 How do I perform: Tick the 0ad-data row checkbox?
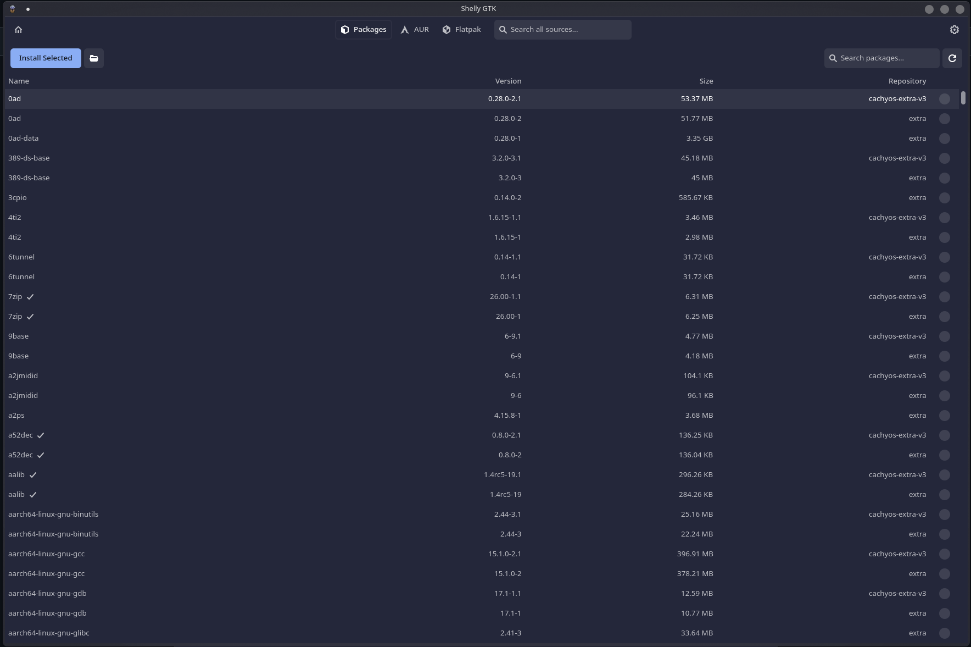(945, 139)
